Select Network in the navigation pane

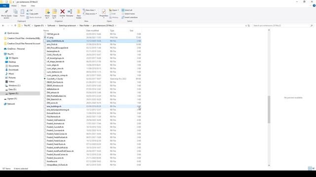(x=11, y=104)
